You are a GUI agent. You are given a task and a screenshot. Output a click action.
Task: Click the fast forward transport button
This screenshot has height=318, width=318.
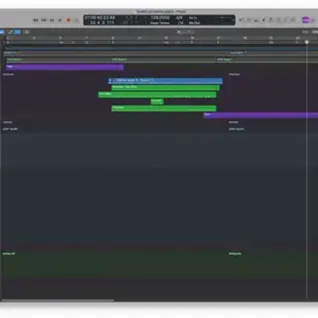tap(44, 20)
